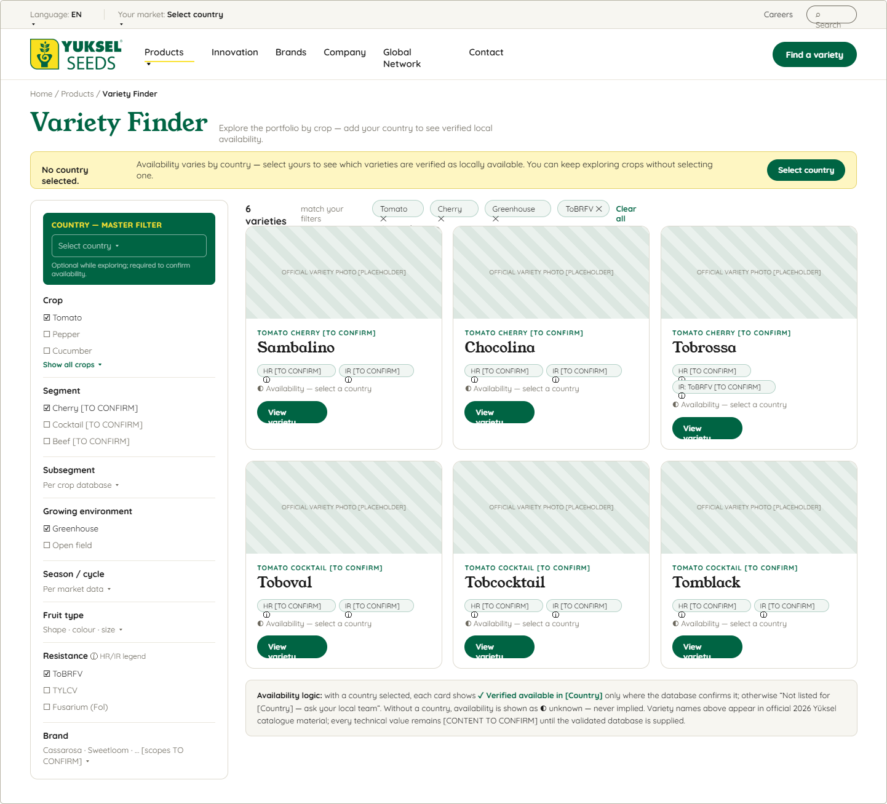The height and width of the screenshot is (804, 887).
Task: Click the IR: ToBRFV info icon on Tobrossa card
Action: [x=682, y=396]
